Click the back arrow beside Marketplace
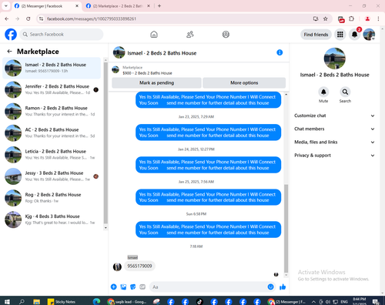 click(9, 52)
